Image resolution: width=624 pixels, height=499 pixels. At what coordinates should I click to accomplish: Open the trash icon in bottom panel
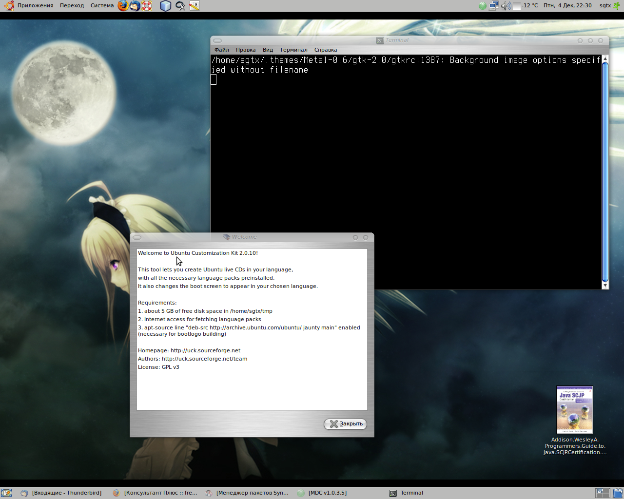618,493
